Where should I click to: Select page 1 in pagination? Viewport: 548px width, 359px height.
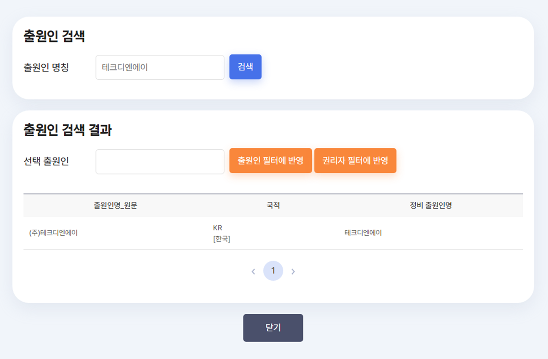click(x=273, y=271)
